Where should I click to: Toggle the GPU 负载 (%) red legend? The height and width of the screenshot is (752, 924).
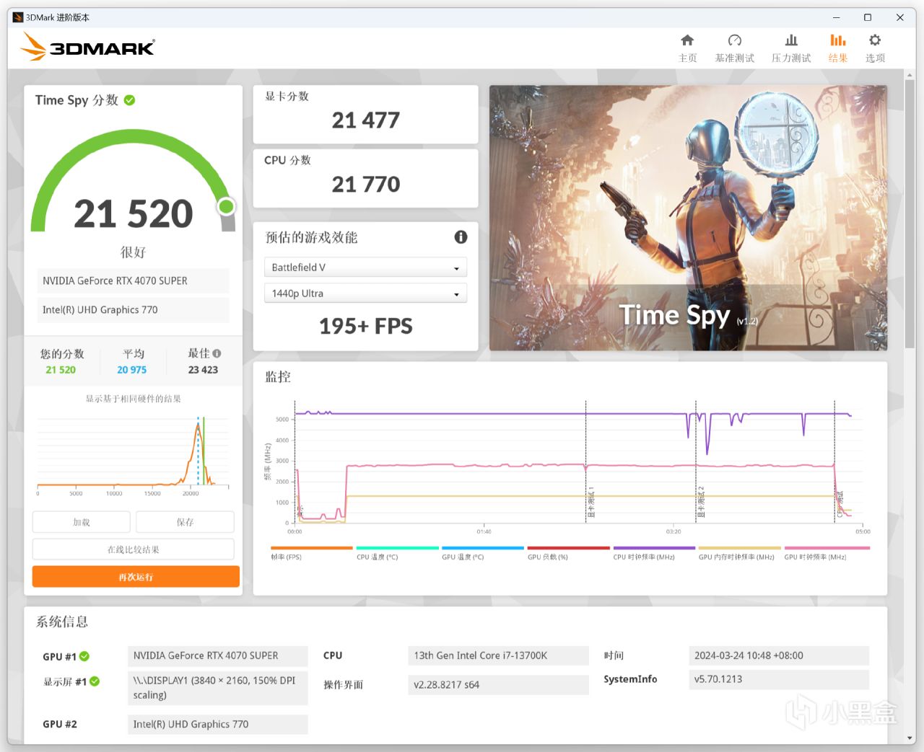[x=568, y=553]
